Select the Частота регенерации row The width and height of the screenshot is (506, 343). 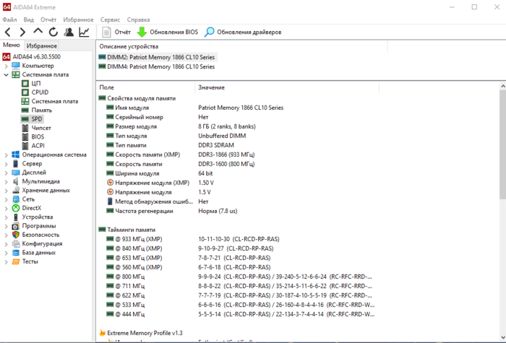237,211
